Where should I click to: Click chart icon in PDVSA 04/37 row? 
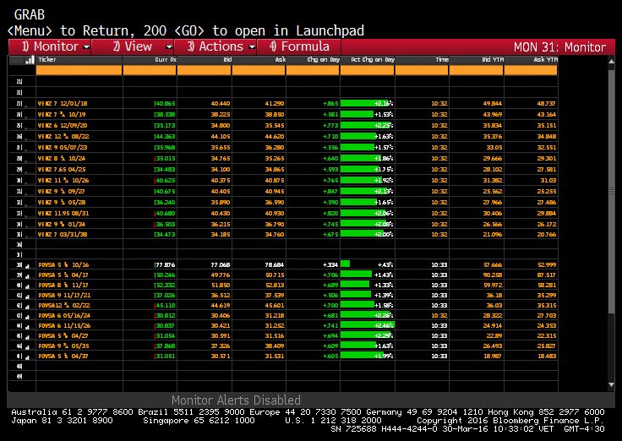(27, 357)
